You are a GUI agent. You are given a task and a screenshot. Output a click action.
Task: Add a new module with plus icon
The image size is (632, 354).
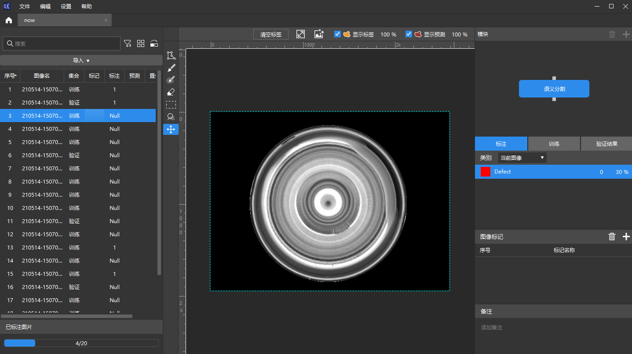pos(626,34)
